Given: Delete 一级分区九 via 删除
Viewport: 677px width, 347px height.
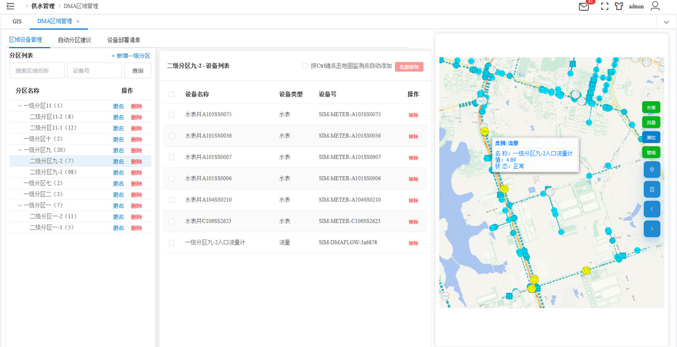Looking at the screenshot, I should pyautogui.click(x=136, y=150).
